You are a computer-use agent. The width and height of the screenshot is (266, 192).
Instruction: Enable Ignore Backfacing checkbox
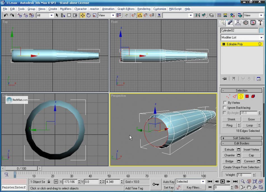point(225,108)
